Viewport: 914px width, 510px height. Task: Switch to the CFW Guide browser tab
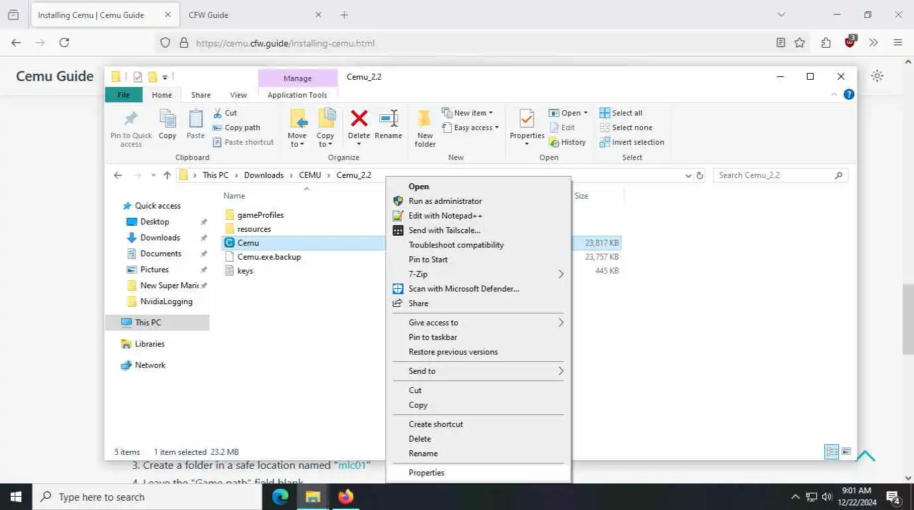coord(254,15)
